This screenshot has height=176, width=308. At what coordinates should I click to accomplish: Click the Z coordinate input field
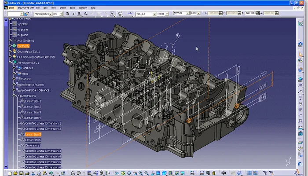tap(251, 14)
